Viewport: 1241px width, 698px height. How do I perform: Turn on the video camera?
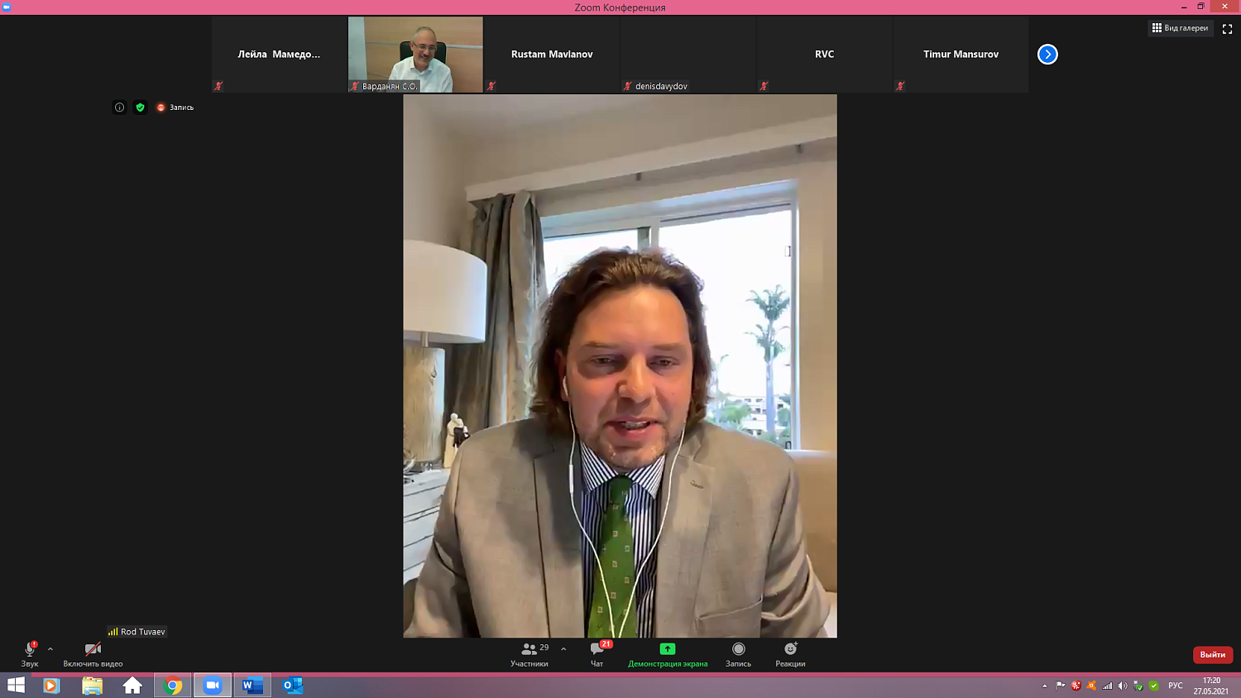pos(93,650)
